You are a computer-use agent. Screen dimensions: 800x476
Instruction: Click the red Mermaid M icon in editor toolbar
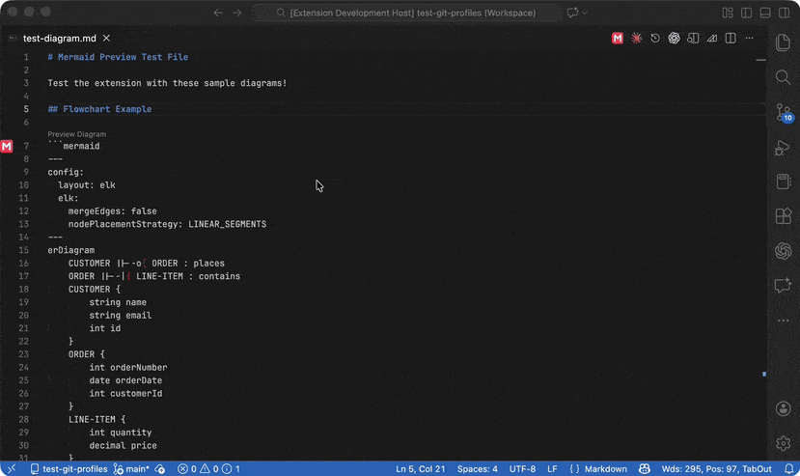(x=618, y=39)
